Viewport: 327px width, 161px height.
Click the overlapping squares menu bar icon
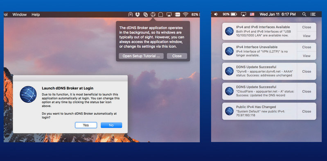145,14
